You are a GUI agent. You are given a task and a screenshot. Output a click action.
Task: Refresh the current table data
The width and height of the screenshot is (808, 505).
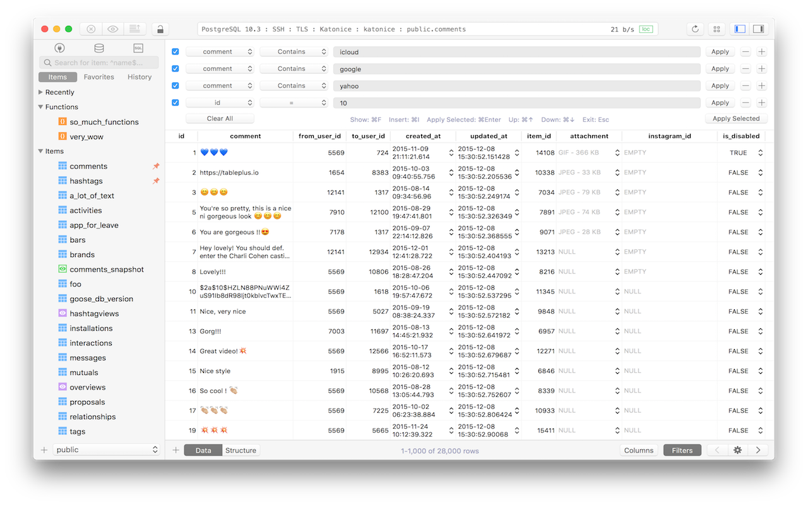pyautogui.click(x=695, y=28)
